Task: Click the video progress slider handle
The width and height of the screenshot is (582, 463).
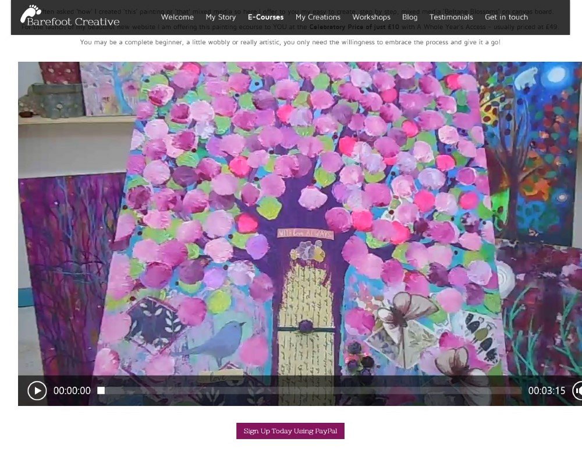Action: [x=101, y=390]
